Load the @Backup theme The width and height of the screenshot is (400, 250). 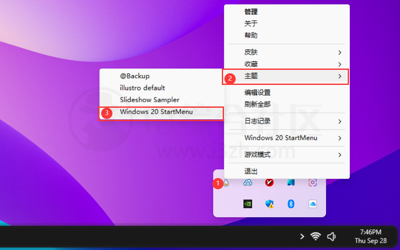tap(161, 76)
